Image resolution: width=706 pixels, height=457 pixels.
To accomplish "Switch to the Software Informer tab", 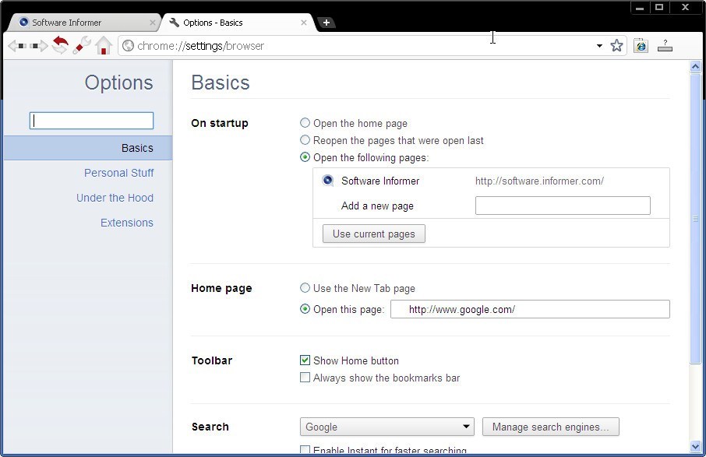I will pos(83,23).
